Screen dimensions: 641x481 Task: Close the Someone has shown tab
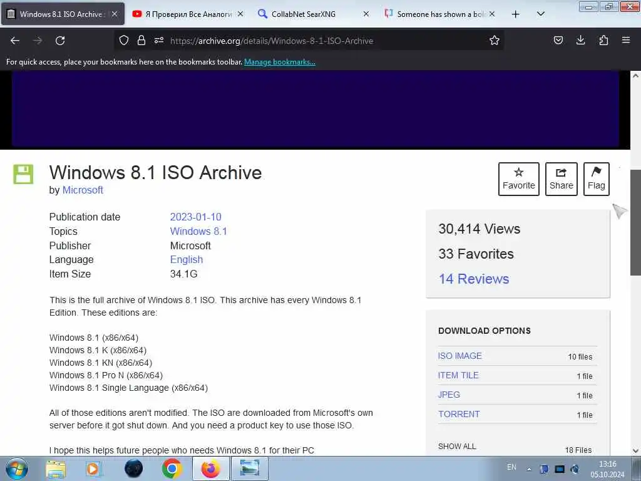click(x=492, y=14)
